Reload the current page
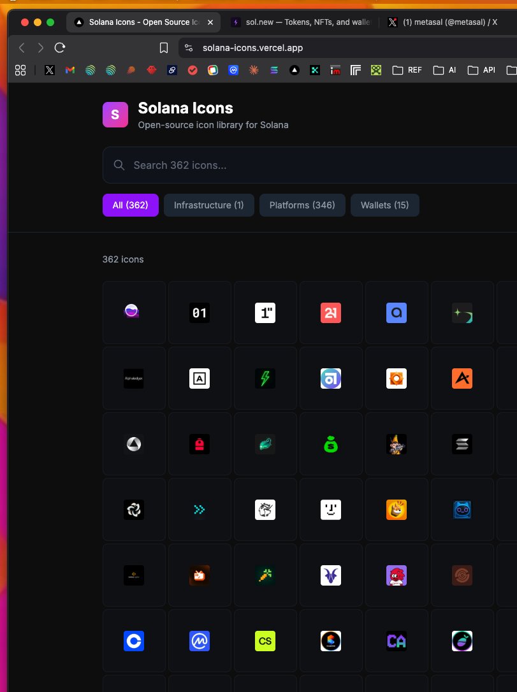 pyautogui.click(x=59, y=48)
